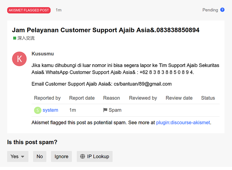This screenshot has height=170, width=232.
Task: Select the 深入交流 category label
Action: tap(26, 38)
